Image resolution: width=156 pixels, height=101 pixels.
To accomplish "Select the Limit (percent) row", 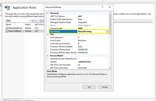I will tap(79, 37).
